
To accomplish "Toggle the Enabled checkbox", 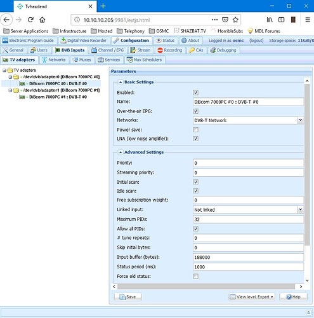I will click(196, 93).
